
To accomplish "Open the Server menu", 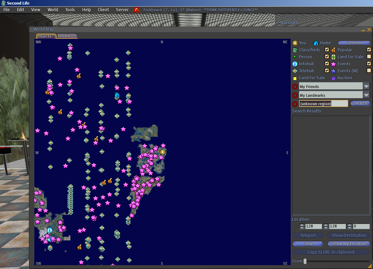I will pyautogui.click(x=122, y=10).
